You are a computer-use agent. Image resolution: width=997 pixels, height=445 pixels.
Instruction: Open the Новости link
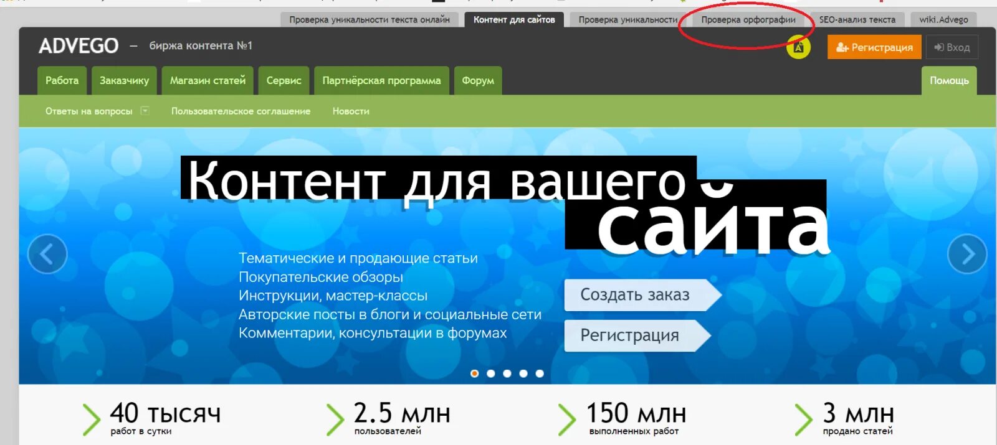pyautogui.click(x=351, y=111)
